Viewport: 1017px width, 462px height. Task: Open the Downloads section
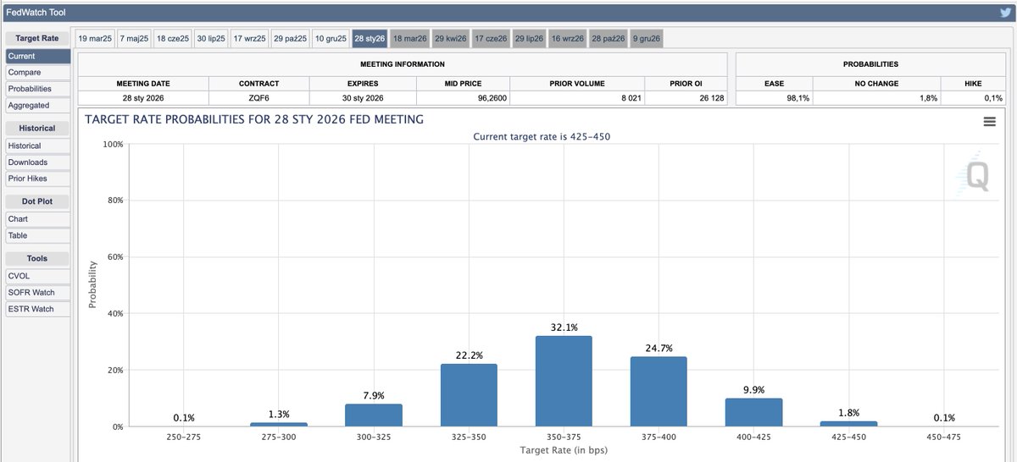38,162
